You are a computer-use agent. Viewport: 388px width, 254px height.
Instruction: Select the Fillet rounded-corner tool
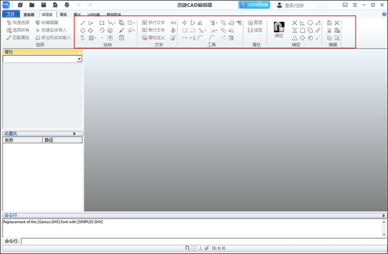[x=201, y=38]
